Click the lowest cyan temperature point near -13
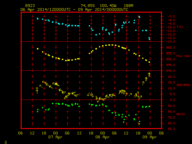 (x=149, y=39)
